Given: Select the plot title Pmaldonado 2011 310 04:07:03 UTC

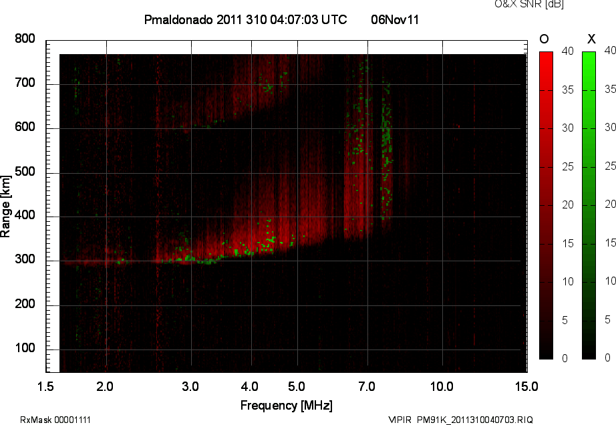Looking at the screenshot, I should coord(246,19).
